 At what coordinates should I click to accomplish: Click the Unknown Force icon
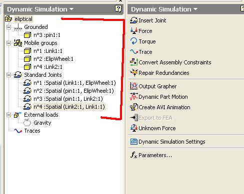[134, 128]
